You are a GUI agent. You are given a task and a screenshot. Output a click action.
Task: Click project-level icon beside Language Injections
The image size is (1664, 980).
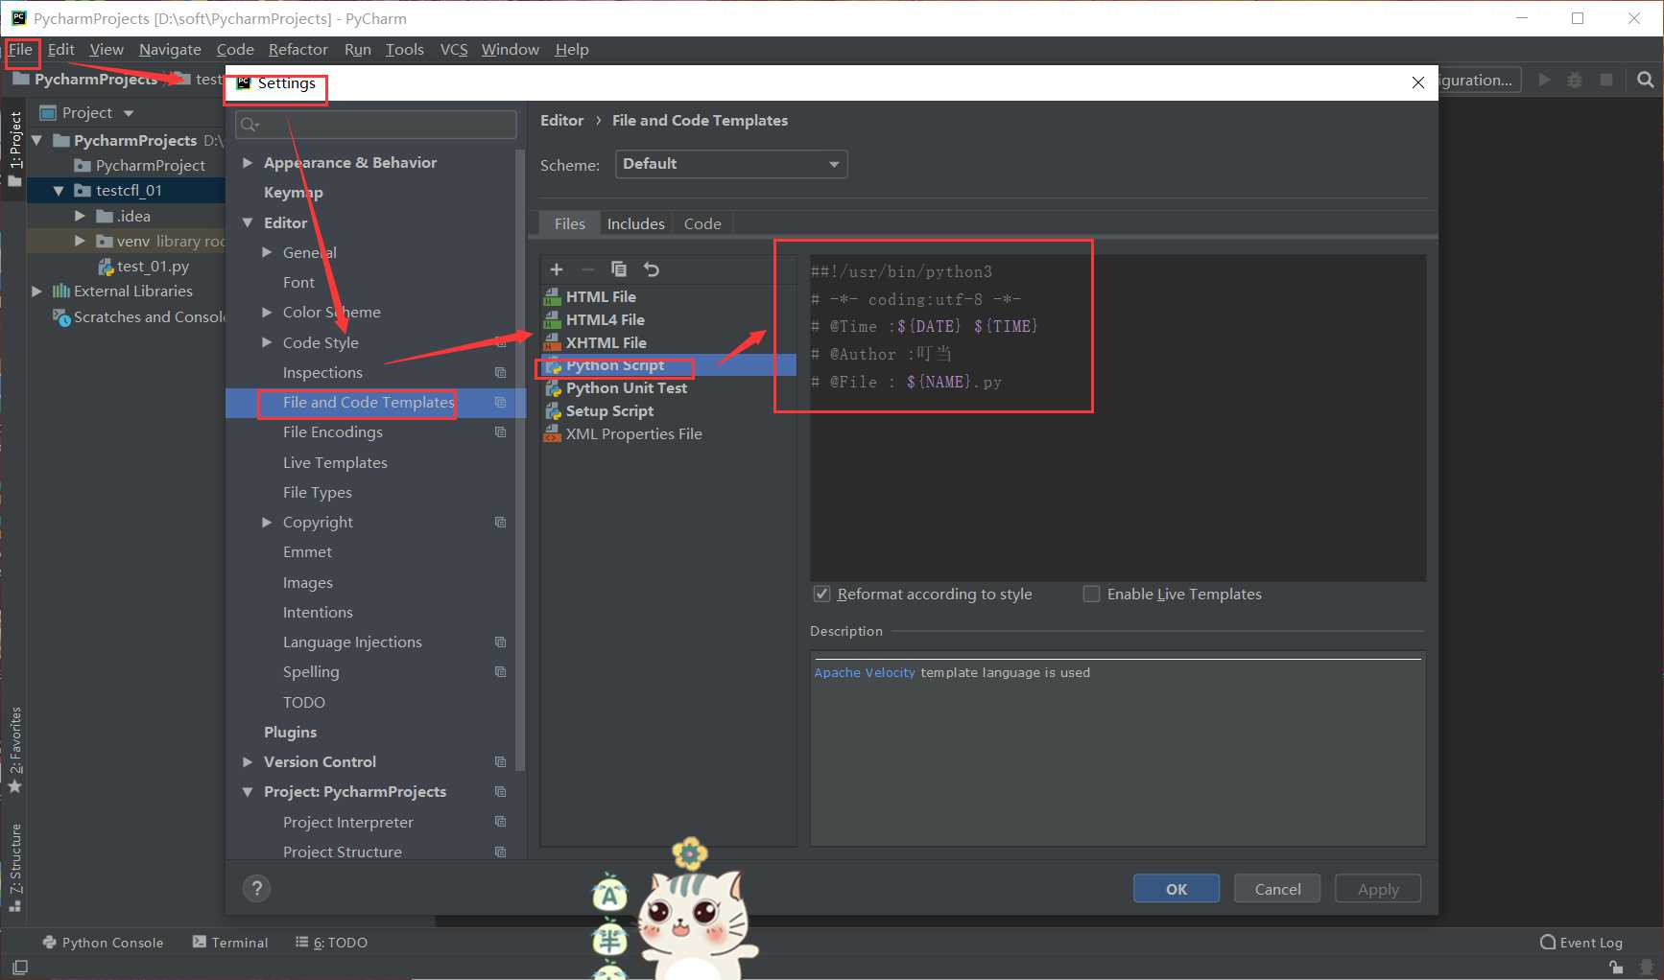coord(500,642)
